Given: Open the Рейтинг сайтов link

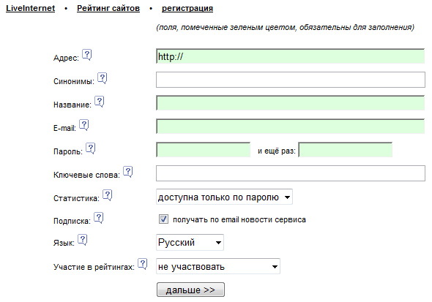Looking at the screenshot, I should (x=108, y=8).
